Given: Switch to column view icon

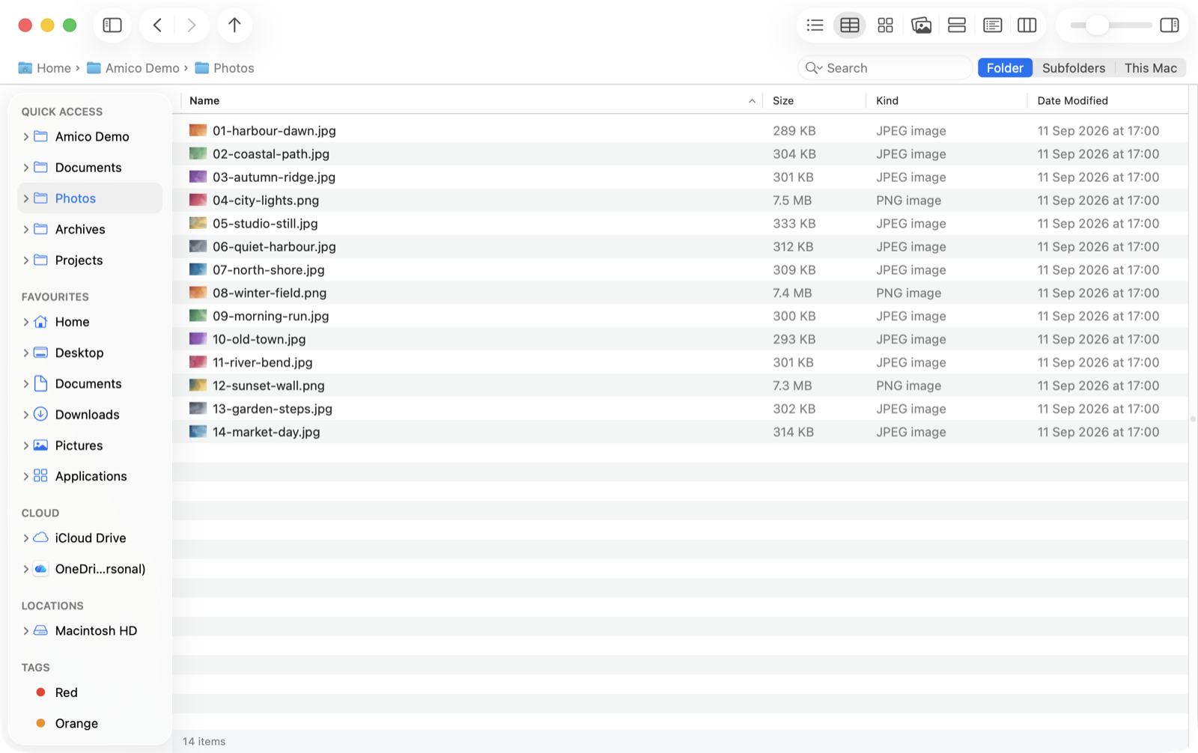Looking at the screenshot, I should tap(1027, 25).
